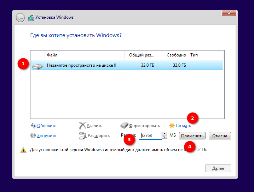Click the Файл column header
The height and width of the screenshot is (192, 254).
coord(85,55)
